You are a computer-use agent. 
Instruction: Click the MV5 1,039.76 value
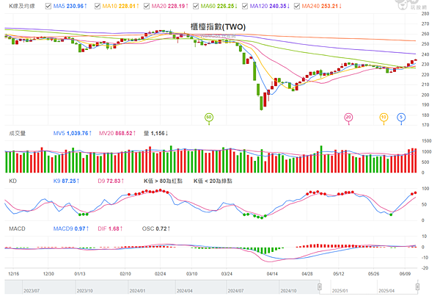(73, 133)
